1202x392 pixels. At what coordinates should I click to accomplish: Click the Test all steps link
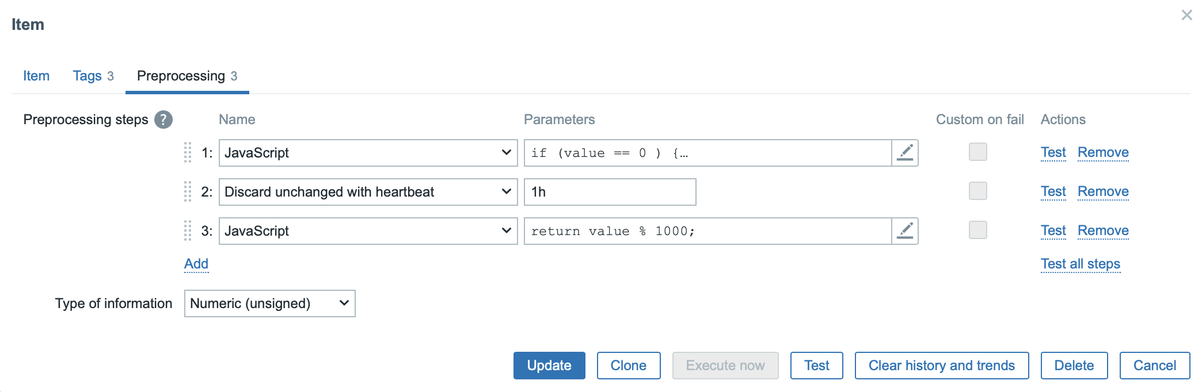(x=1081, y=264)
